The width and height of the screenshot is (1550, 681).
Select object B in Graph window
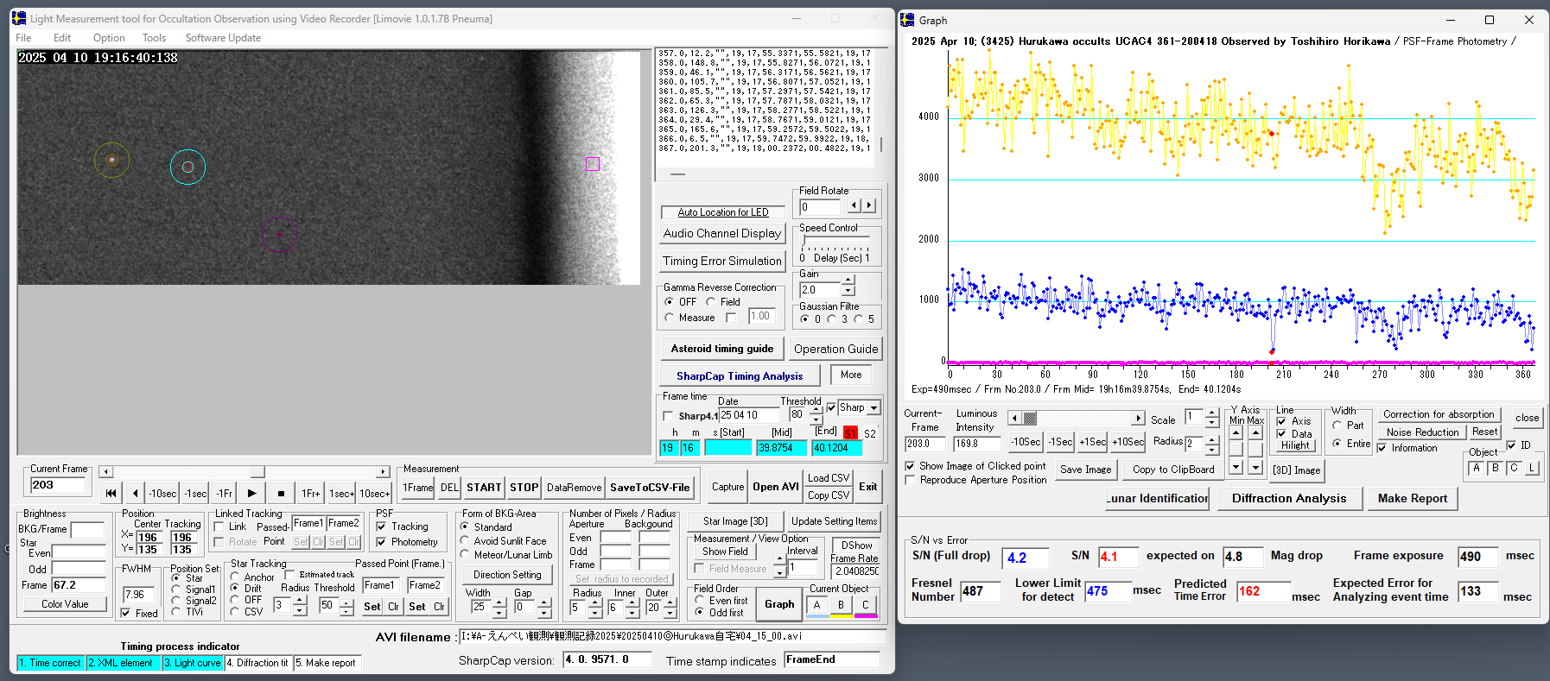[x=1495, y=468]
